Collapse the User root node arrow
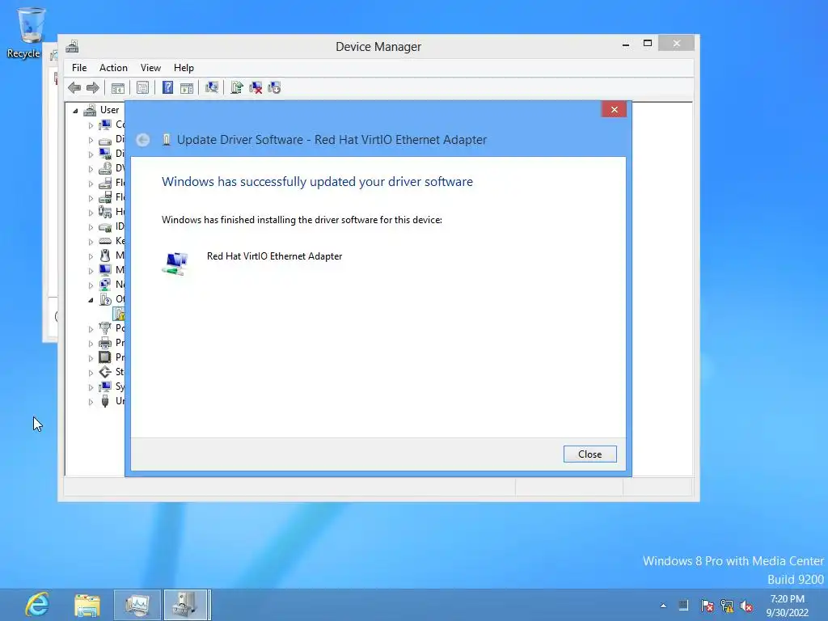 pyautogui.click(x=75, y=111)
